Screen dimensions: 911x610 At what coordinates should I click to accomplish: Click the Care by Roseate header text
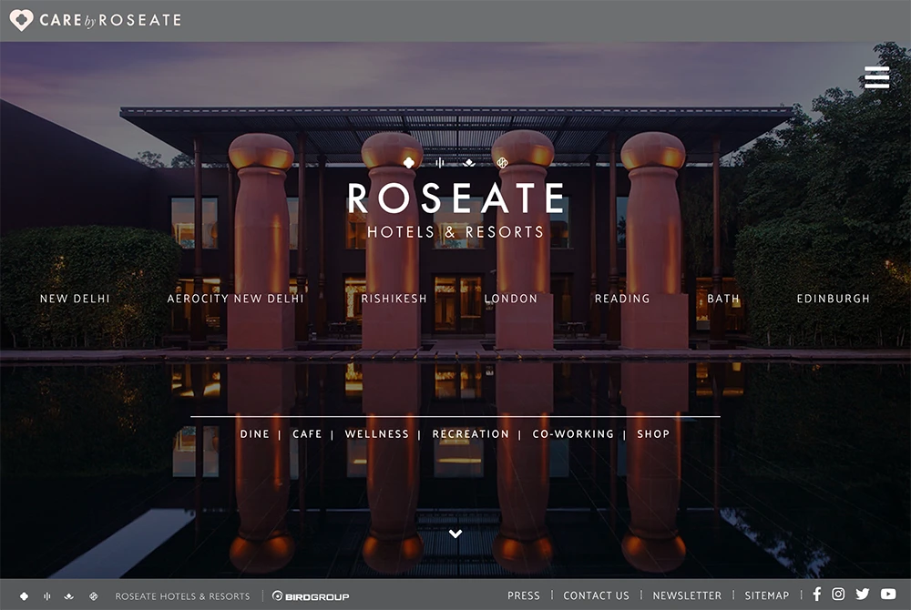(110, 20)
